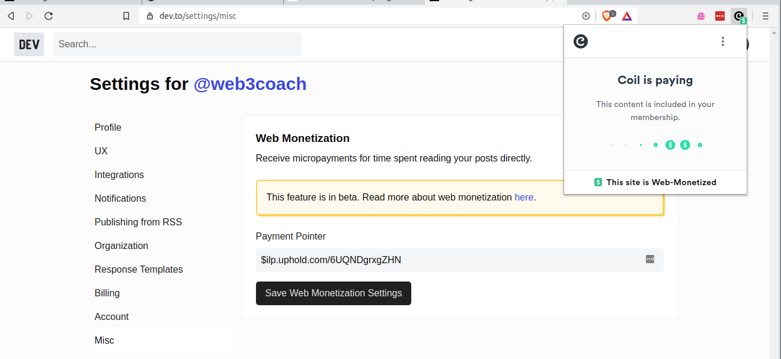Screen dimensions: 781x359
Task: Click the red password manager extension icon
Action: pyautogui.click(x=720, y=17)
